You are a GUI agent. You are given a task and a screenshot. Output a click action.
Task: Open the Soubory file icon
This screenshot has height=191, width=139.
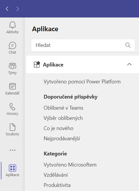pos(13,130)
